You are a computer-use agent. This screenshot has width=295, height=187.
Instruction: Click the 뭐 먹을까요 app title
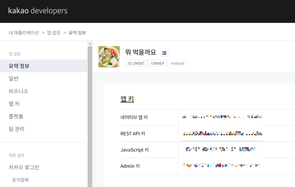click(141, 52)
